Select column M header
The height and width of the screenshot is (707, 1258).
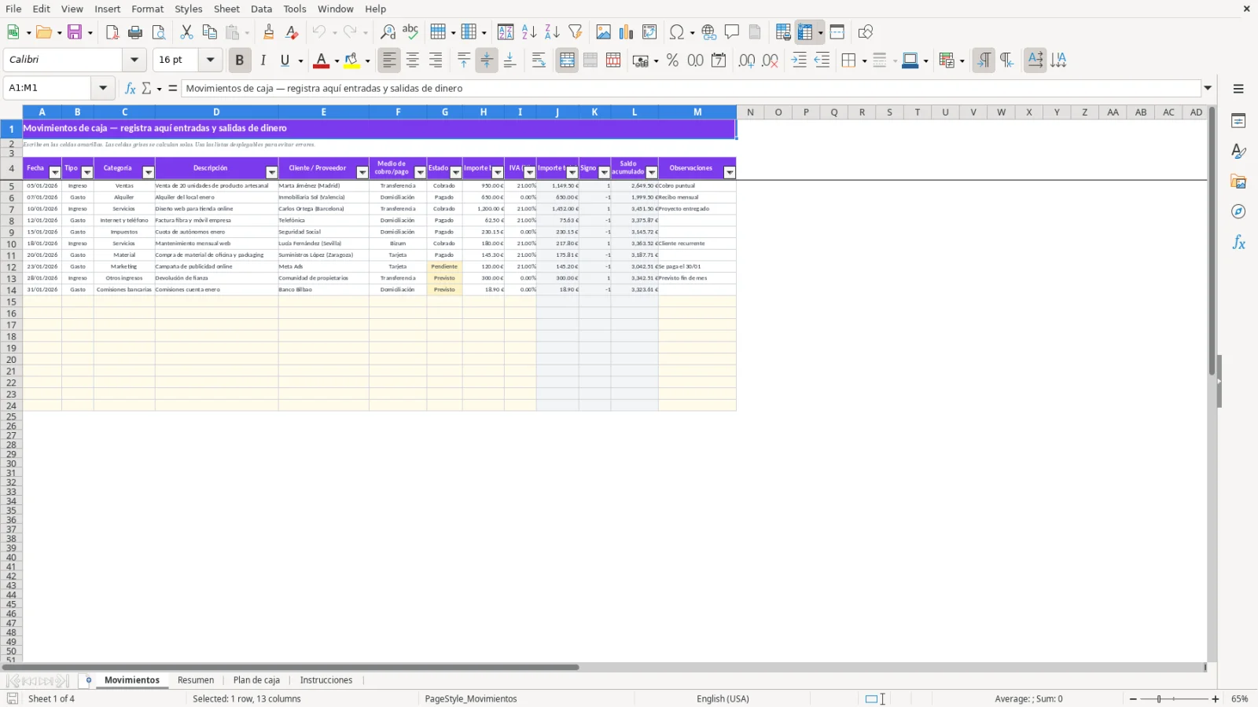coord(697,112)
